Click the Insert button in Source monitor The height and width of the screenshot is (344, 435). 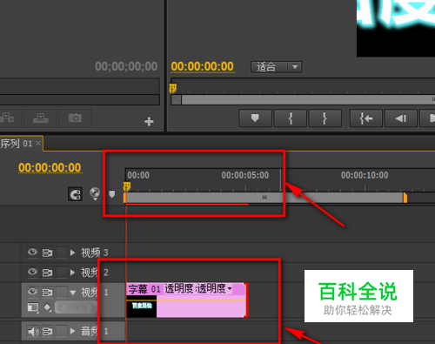(x=9, y=118)
